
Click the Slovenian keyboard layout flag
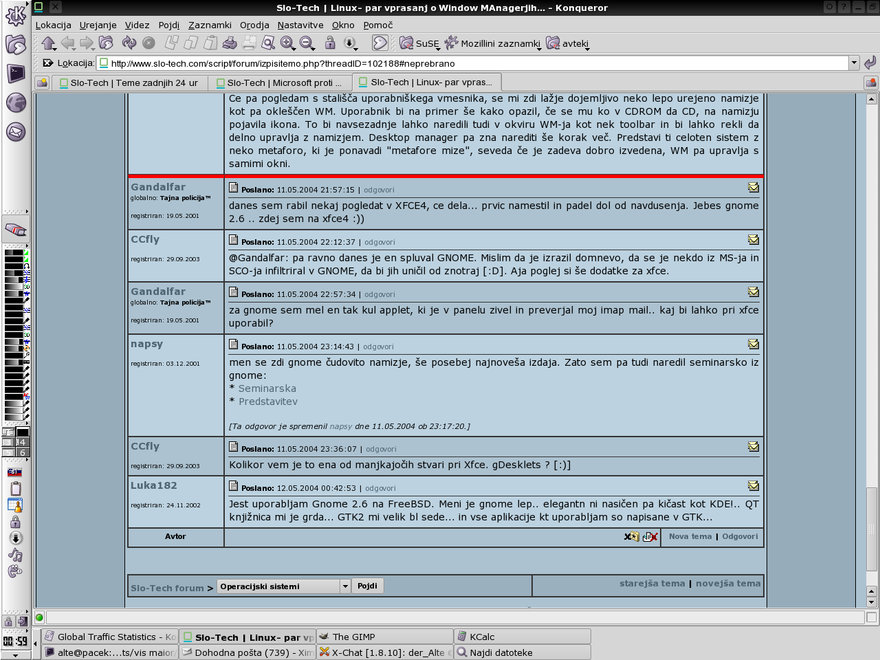coord(15,472)
